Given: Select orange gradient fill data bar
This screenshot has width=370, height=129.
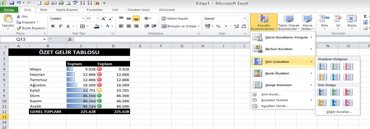Looking at the screenshot, I should point(322,77).
